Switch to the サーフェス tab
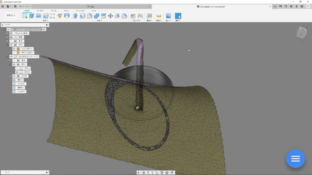This screenshot has height=175, width=312. tap(40, 11)
